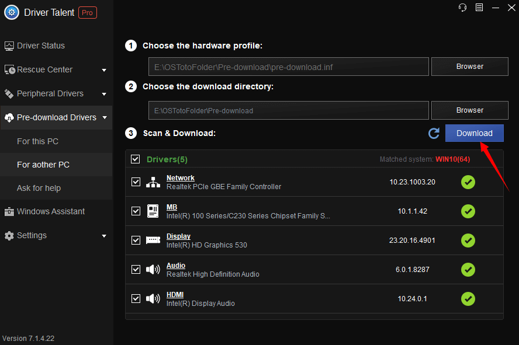Image resolution: width=519 pixels, height=345 pixels.
Task: Click the Pro badge
Action: pos(88,13)
